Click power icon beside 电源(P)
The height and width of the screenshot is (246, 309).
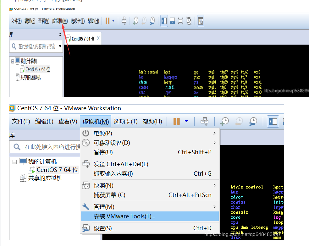point(86,133)
